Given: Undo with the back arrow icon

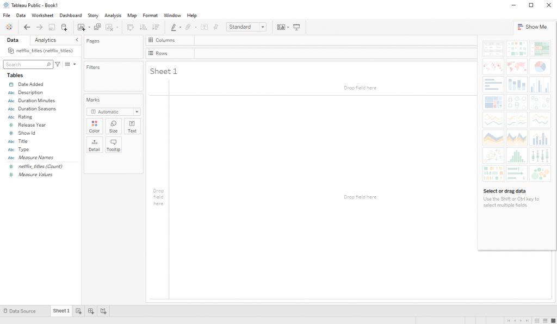Looking at the screenshot, I should 27,27.
